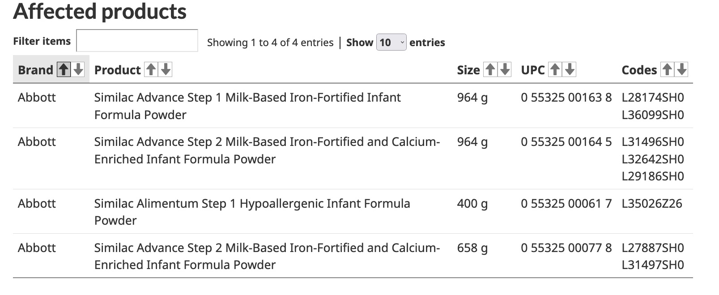Sort Size column descending arrow

click(x=505, y=69)
